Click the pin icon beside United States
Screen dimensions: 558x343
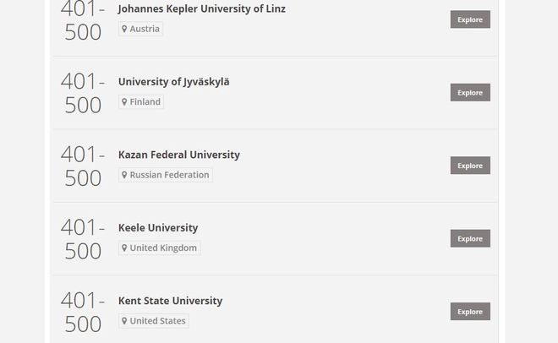(124, 321)
